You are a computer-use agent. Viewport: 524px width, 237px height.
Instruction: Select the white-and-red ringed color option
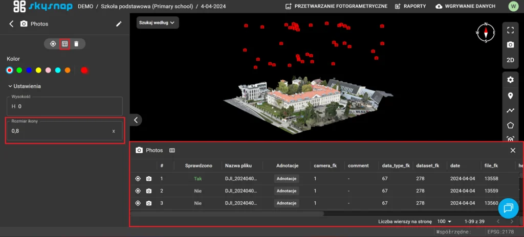[9, 70]
